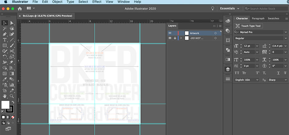
Task: Hide the Artwork layer with eye icon
Action: pos(170,33)
